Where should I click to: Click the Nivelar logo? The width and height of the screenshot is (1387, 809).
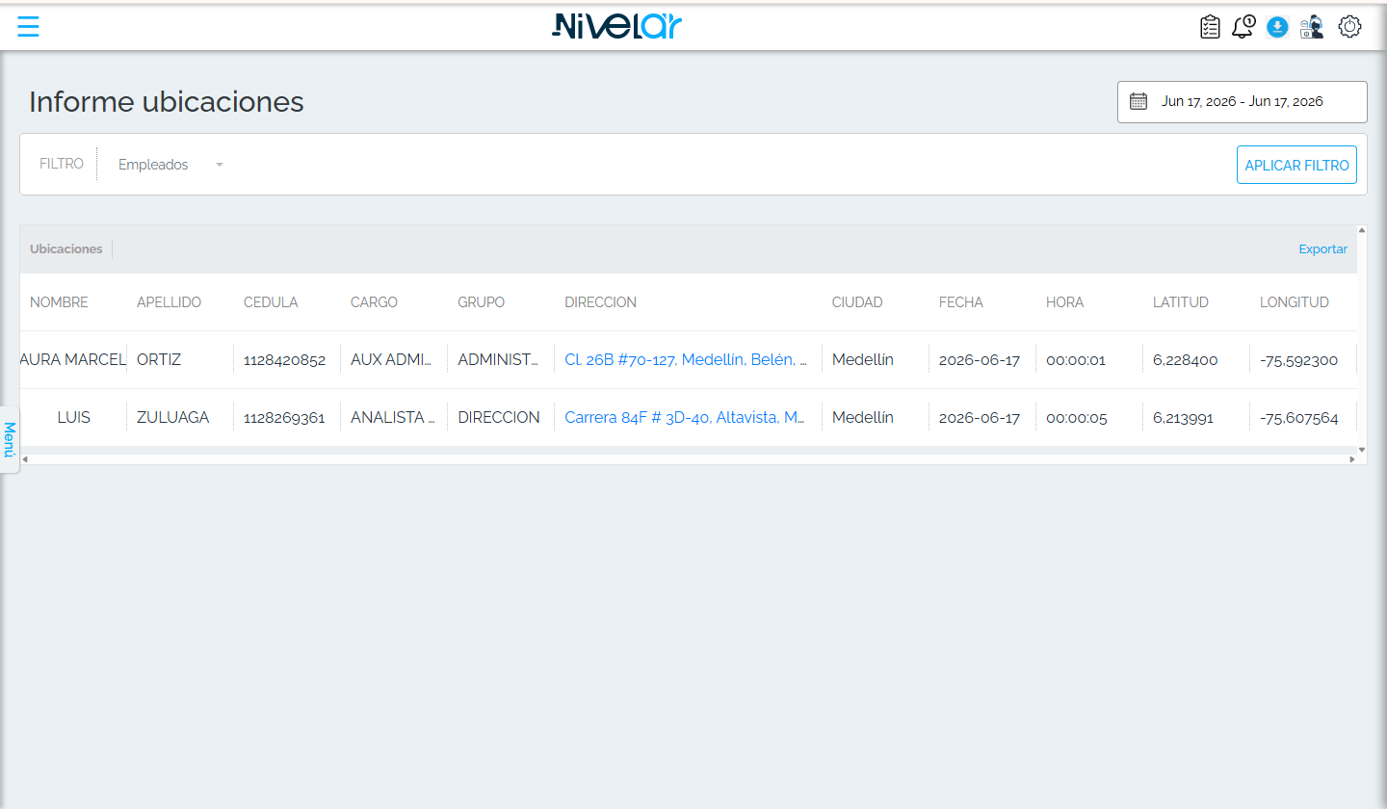[616, 26]
